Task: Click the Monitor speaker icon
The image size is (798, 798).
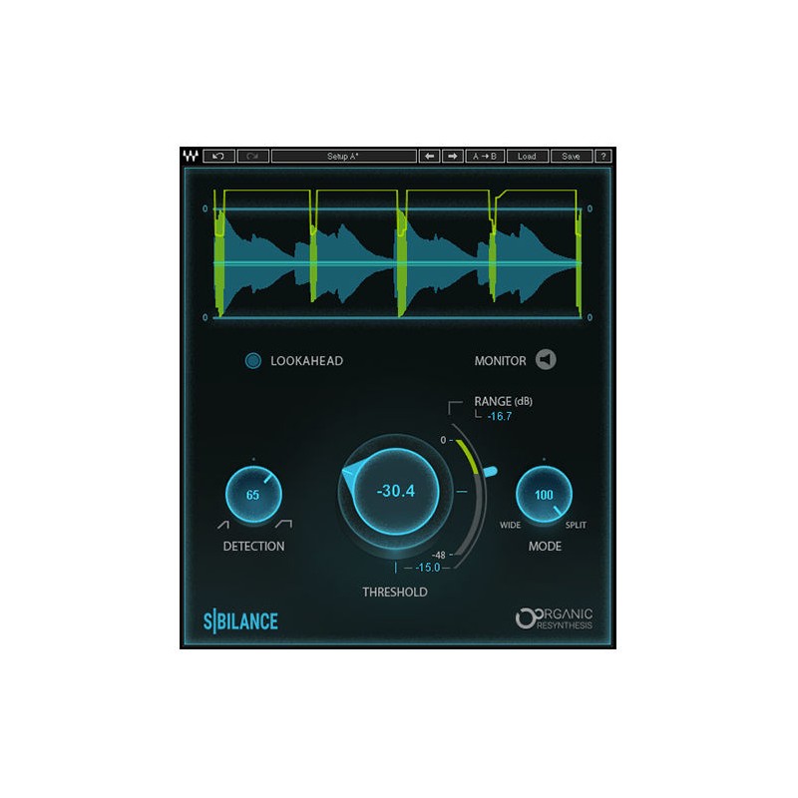Action: coord(546,360)
